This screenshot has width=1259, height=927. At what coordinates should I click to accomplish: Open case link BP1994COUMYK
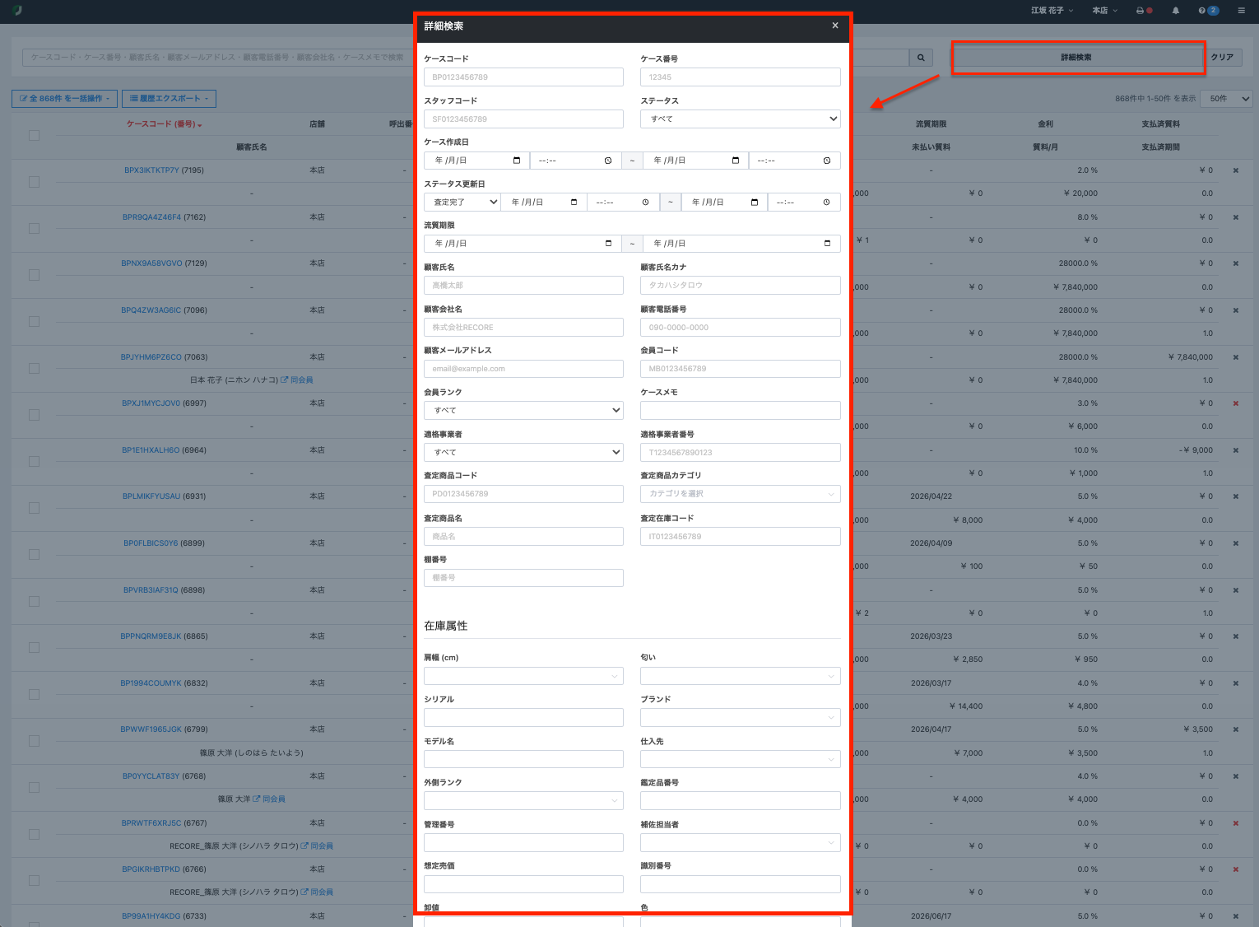click(x=151, y=683)
